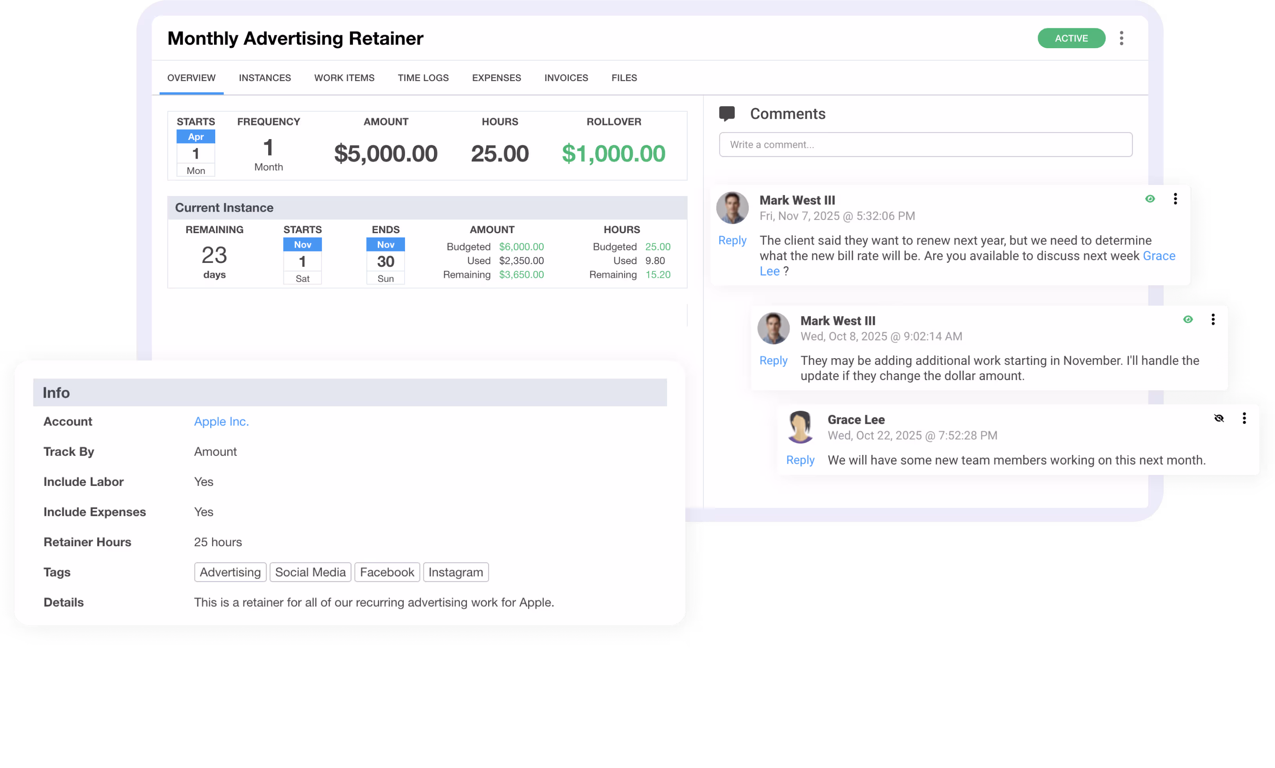Click the Nov 1 instance start calendar icon
The width and height of the screenshot is (1275, 768).
tap(302, 261)
